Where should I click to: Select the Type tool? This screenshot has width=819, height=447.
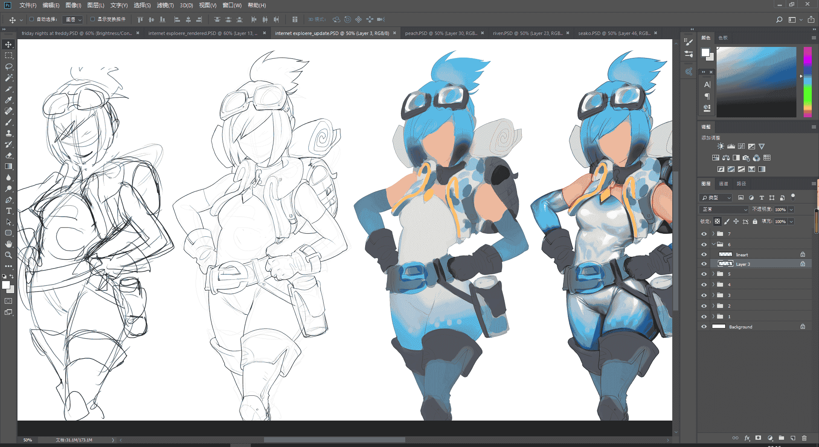(9, 211)
